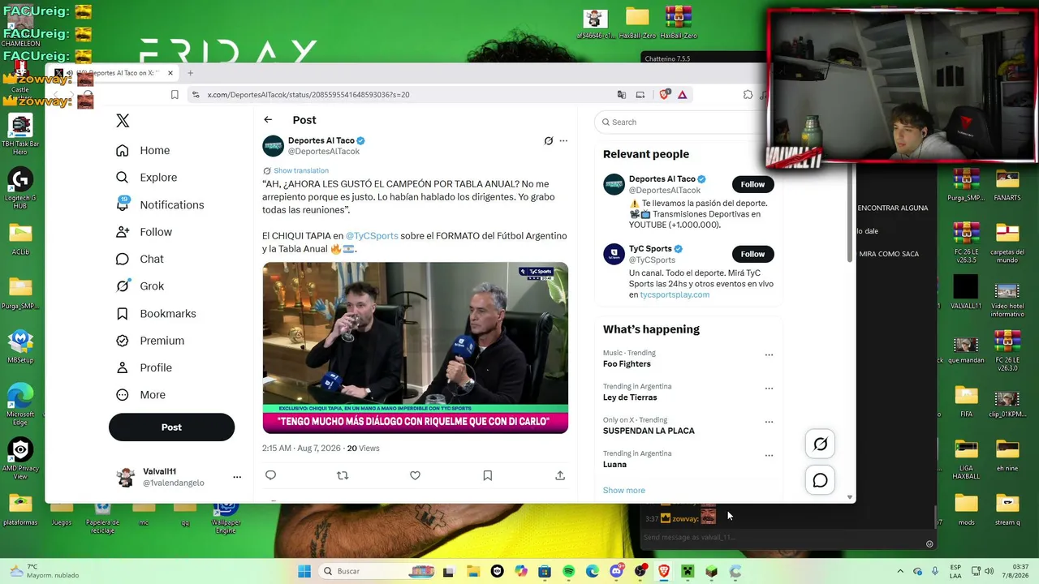Open the SUSPENDAN LA PLACA trend

click(x=649, y=431)
